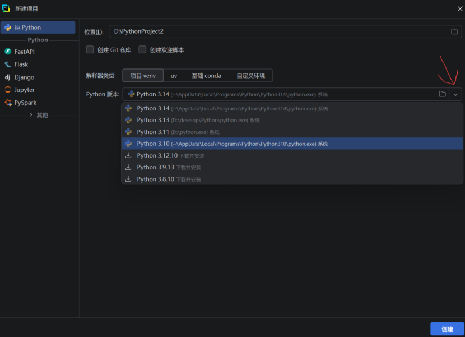Click the FastAPI icon in sidebar
Viewport: 465px width, 337px height.
pyautogui.click(x=8, y=52)
